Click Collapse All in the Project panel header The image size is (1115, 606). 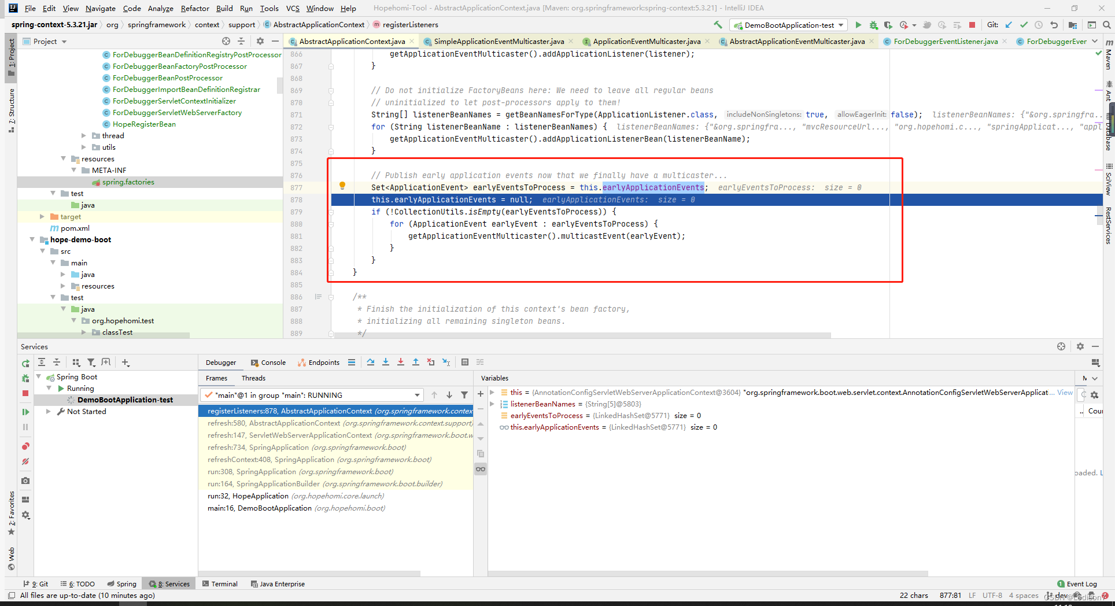pyautogui.click(x=242, y=41)
